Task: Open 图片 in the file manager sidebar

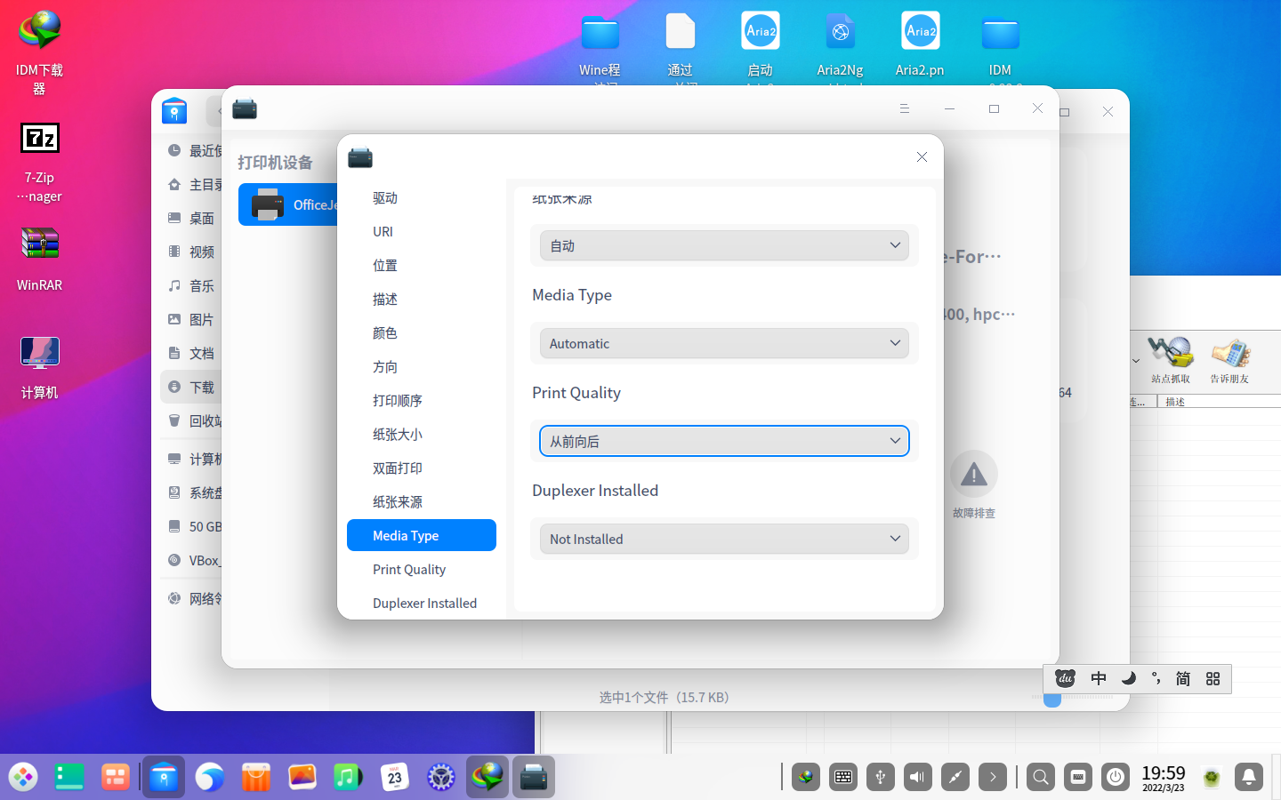Action: pyautogui.click(x=191, y=320)
